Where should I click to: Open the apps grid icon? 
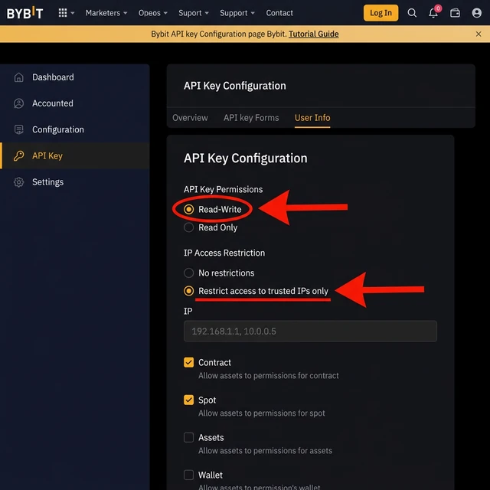tap(63, 13)
